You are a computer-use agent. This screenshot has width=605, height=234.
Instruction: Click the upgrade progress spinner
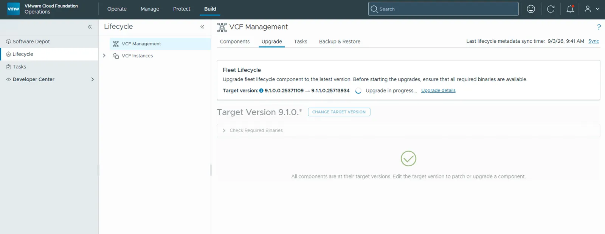(x=358, y=91)
